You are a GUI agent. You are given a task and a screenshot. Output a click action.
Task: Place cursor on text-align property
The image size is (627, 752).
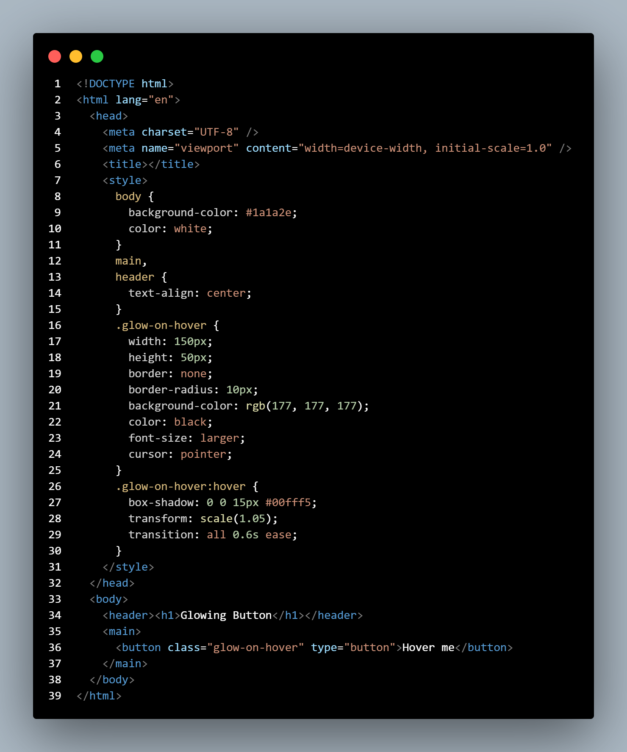tap(161, 293)
